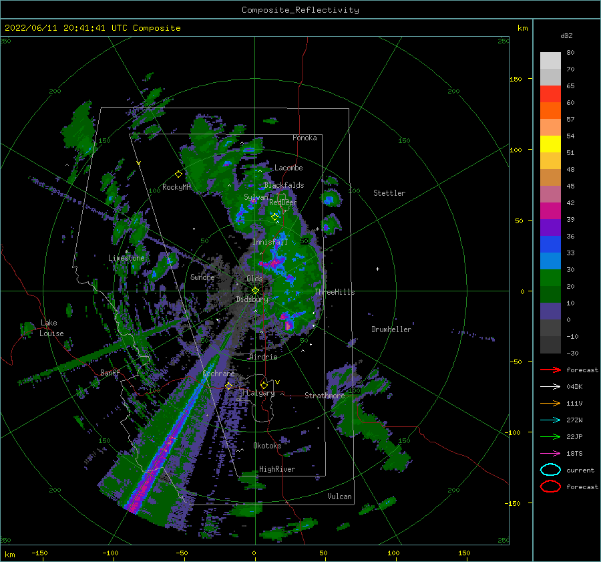Image resolution: width=601 pixels, height=562 pixels.
Task: Select the bright green 20–30 dBZ swatch
Action: (x=550, y=278)
